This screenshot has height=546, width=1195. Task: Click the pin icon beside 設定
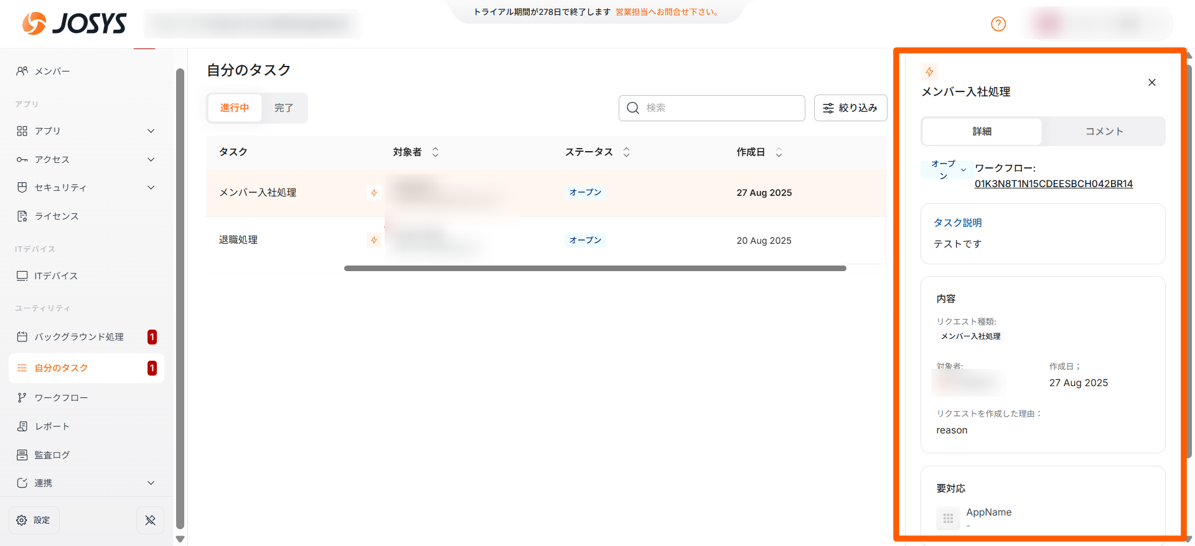[x=150, y=520]
